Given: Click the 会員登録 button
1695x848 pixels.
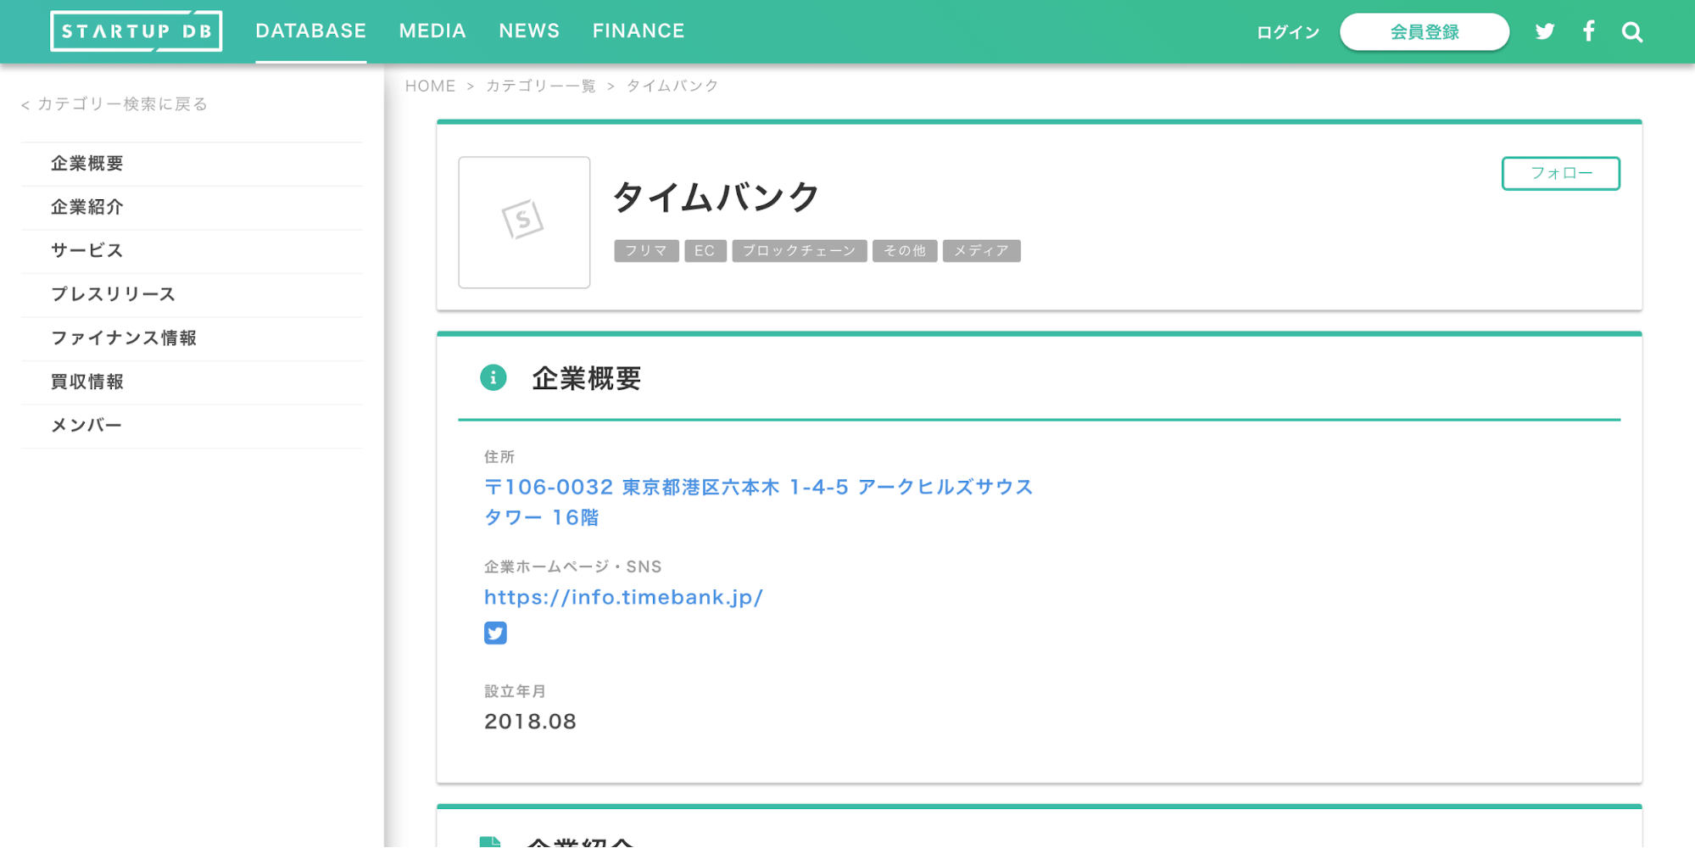Looking at the screenshot, I should [1425, 32].
